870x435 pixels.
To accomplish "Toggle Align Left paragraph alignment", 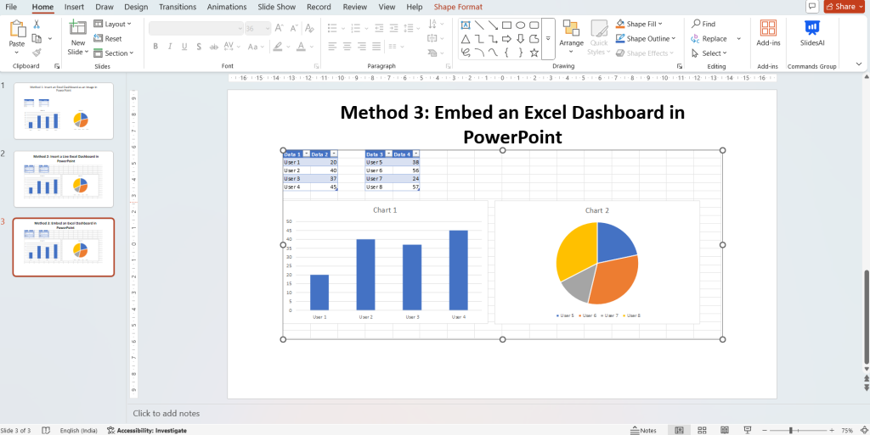I will pos(332,46).
